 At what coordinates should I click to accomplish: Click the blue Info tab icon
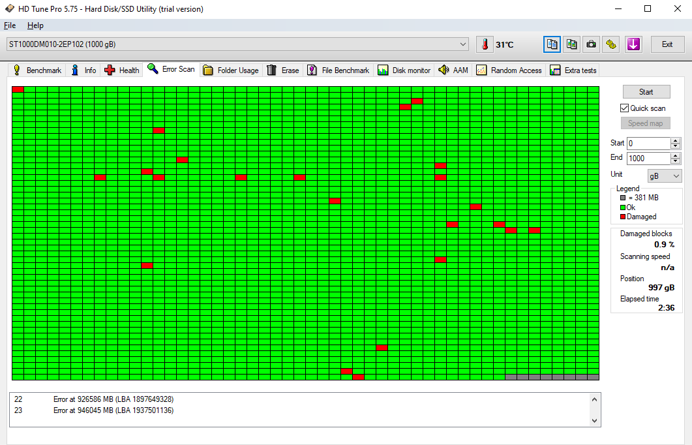[75, 70]
